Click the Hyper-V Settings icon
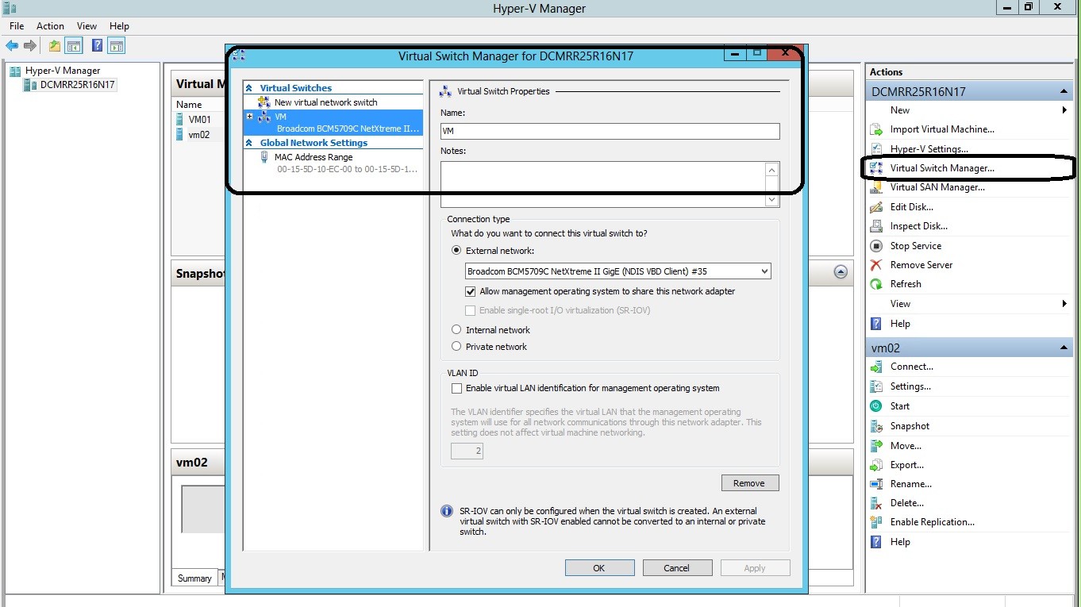Screen dimensions: 1081x607 [x=876, y=149]
